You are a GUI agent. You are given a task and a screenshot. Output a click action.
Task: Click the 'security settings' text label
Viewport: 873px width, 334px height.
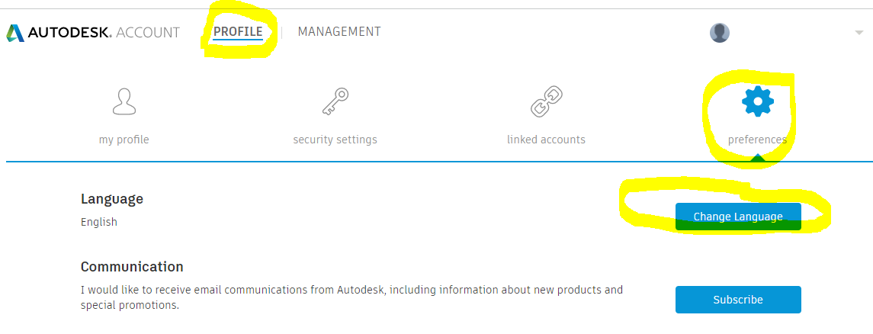point(335,140)
